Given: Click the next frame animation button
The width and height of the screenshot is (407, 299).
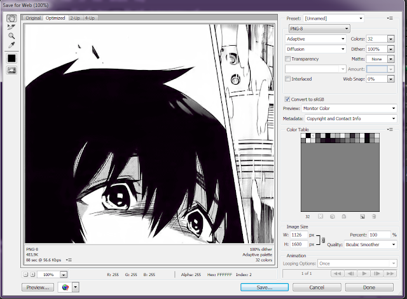Looking at the screenshot, I should pos(377,274).
